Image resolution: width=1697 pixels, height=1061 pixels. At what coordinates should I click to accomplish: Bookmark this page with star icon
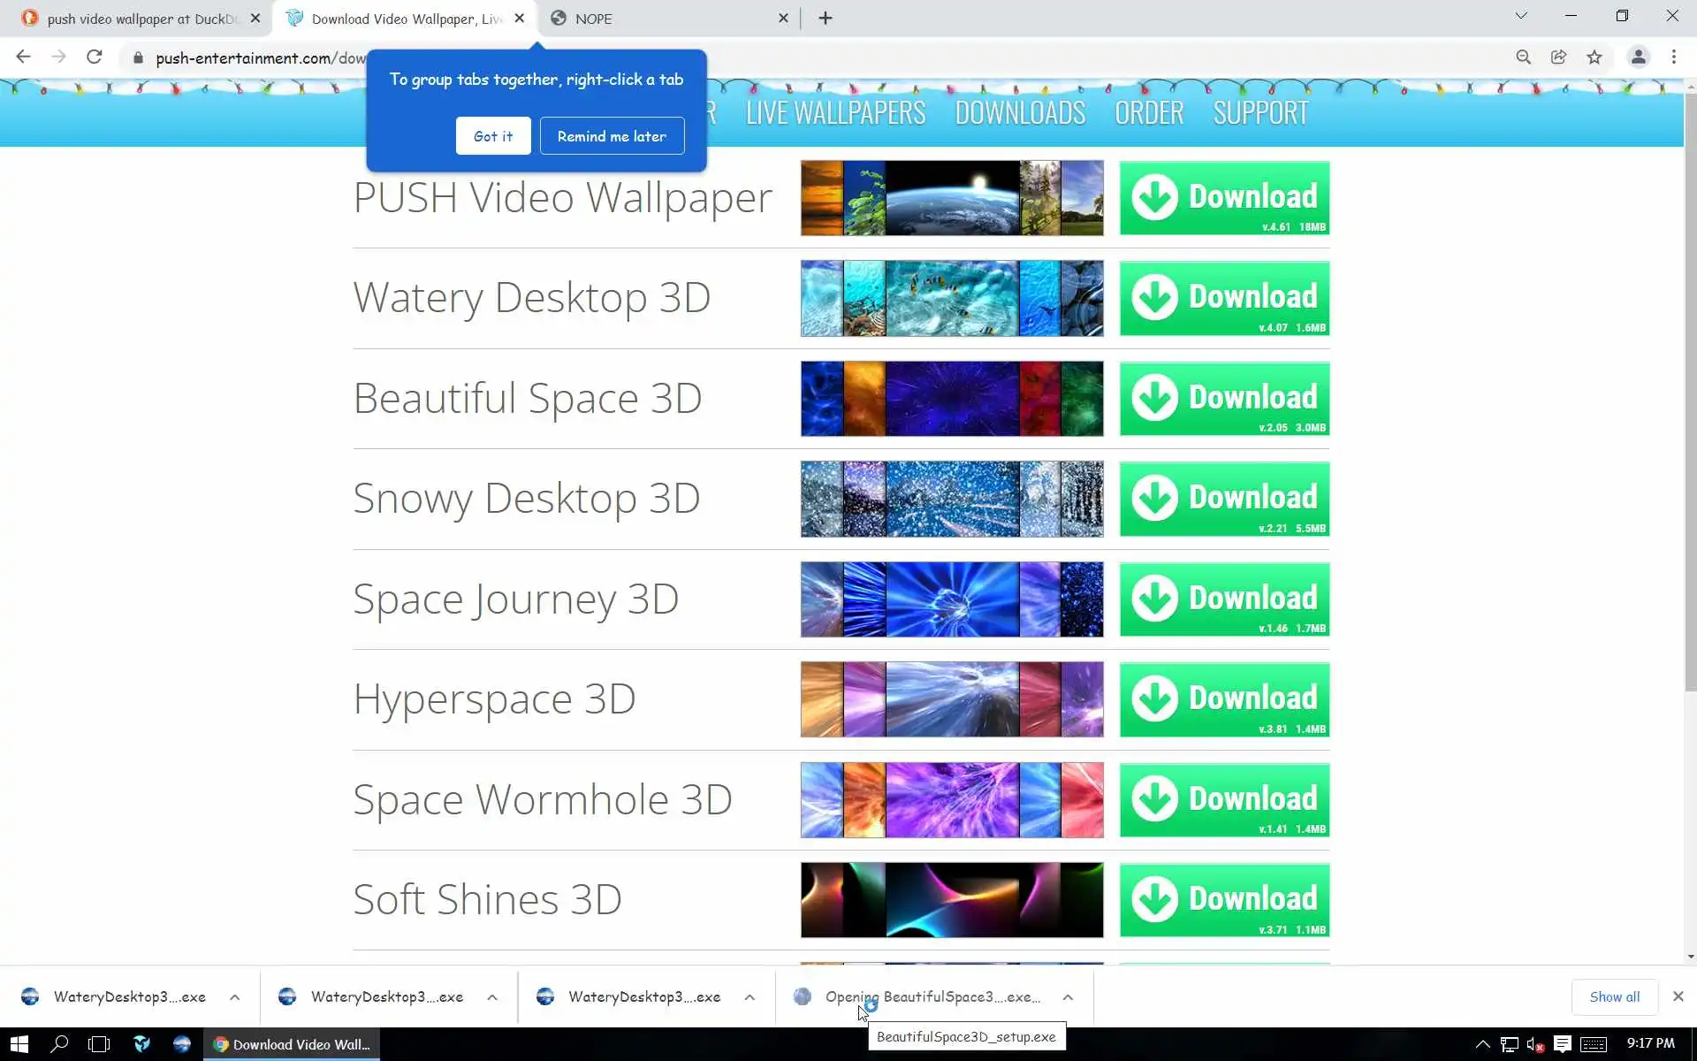coord(1594,57)
